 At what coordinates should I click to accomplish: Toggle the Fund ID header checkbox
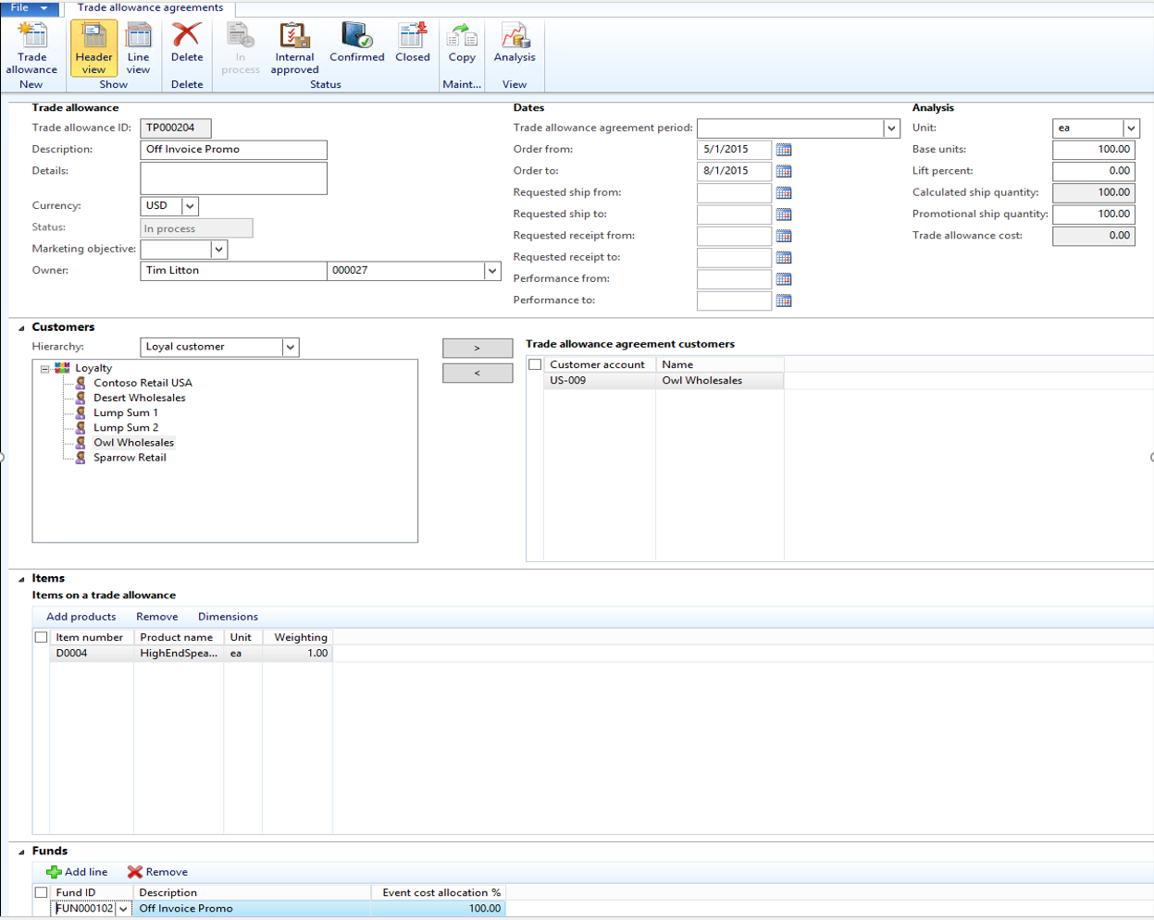pyautogui.click(x=41, y=892)
